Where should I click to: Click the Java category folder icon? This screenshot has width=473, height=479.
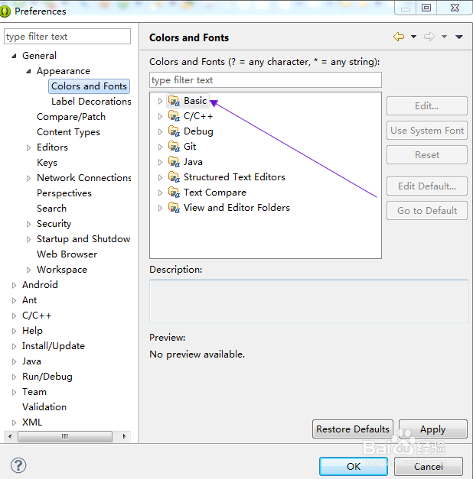pos(174,162)
